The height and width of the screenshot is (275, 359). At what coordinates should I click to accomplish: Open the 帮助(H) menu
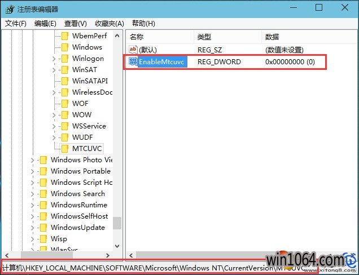[x=143, y=23]
